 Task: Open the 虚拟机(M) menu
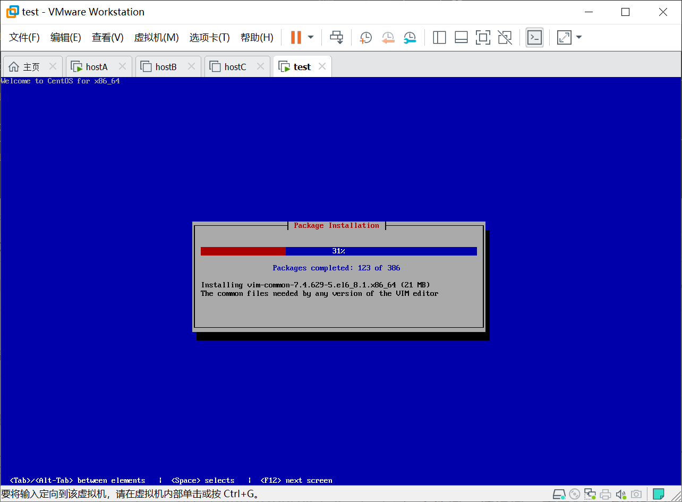pos(156,37)
